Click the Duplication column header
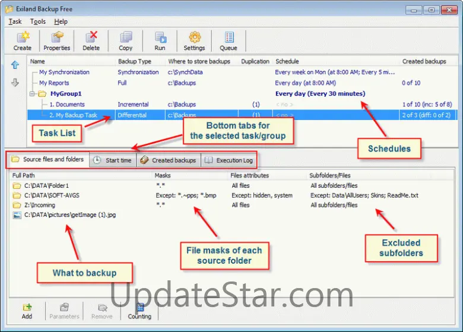463x332 pixels. 255,61
